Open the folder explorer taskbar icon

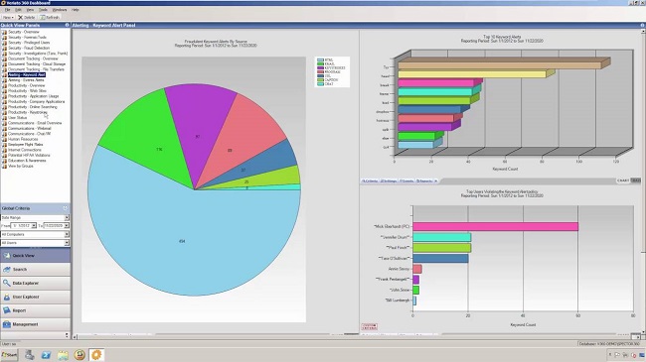pyautogui.click(x=63, y=354)
